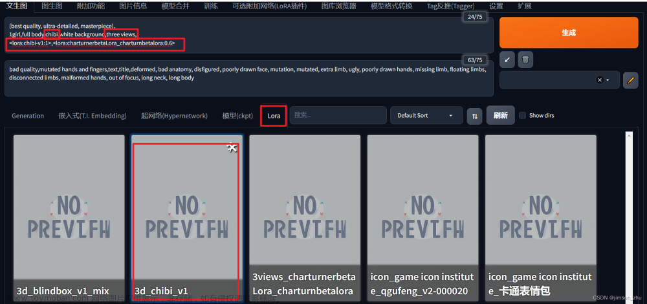The width and height of the screenshot is (647, 304).
Task: Select the 3d_blindbox_v1_mix Lora card
Action: [69, 217]
